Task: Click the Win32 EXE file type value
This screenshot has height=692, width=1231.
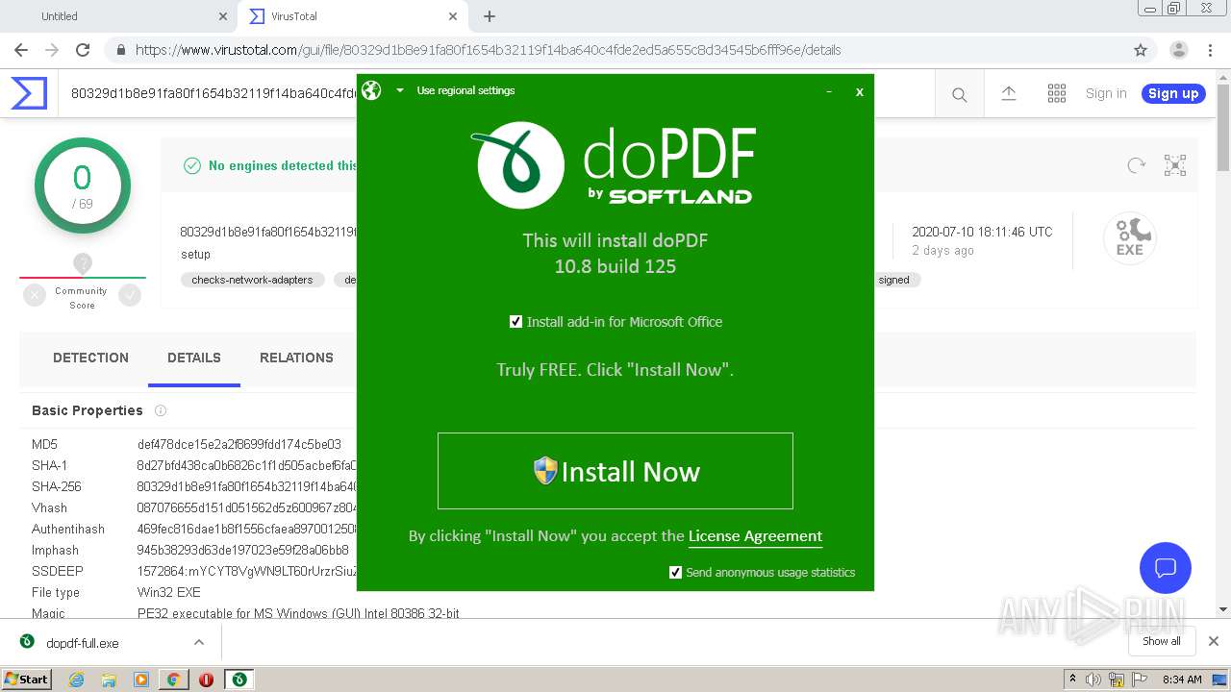Action: [169, 592]
